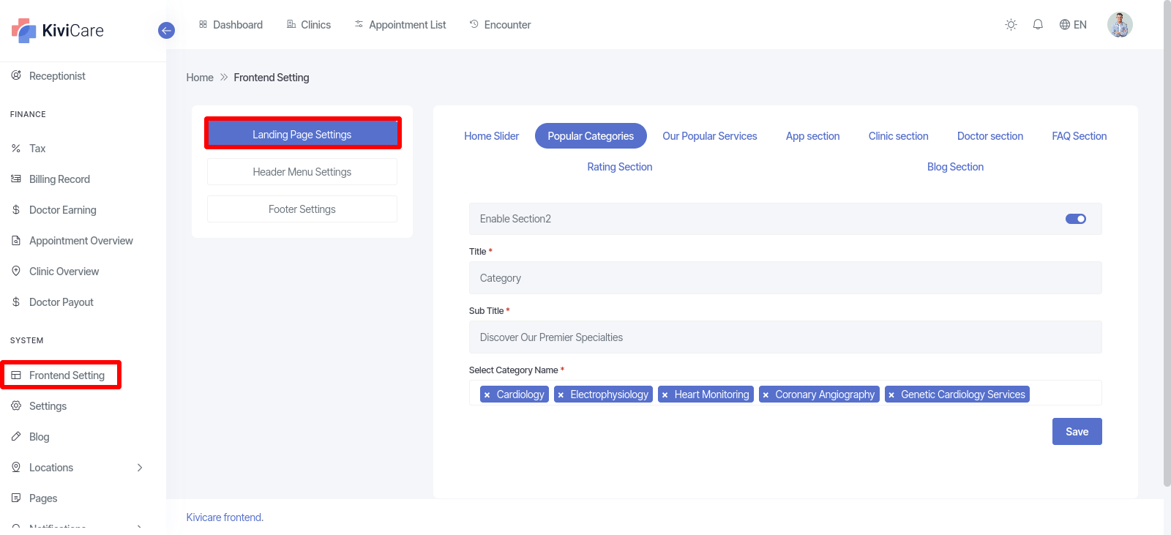Click the Locations pin icon
This screenshot has height=535, width=1171.
point(16,467)
